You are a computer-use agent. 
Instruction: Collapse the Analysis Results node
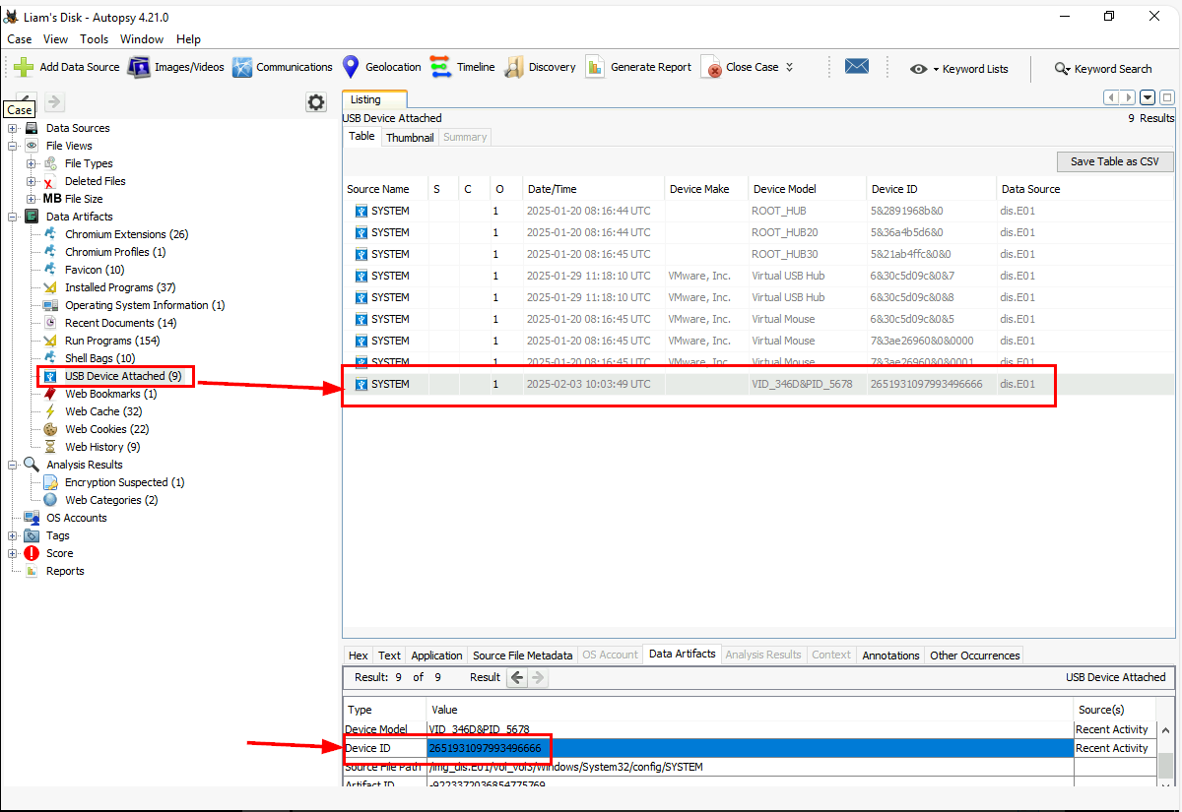tap(13, 465)
